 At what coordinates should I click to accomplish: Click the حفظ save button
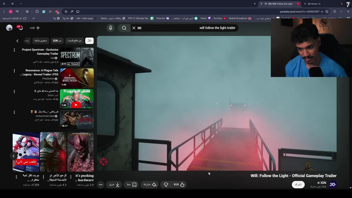(x=131, y=185)
